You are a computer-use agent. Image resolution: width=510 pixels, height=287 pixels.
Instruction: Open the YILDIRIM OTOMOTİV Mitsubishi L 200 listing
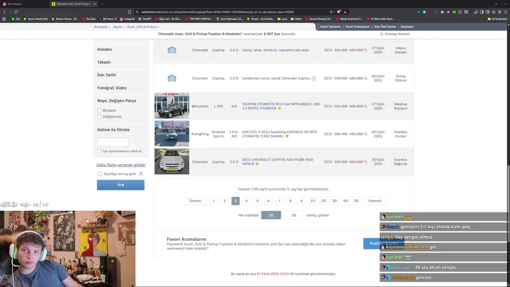coord(281,106)
